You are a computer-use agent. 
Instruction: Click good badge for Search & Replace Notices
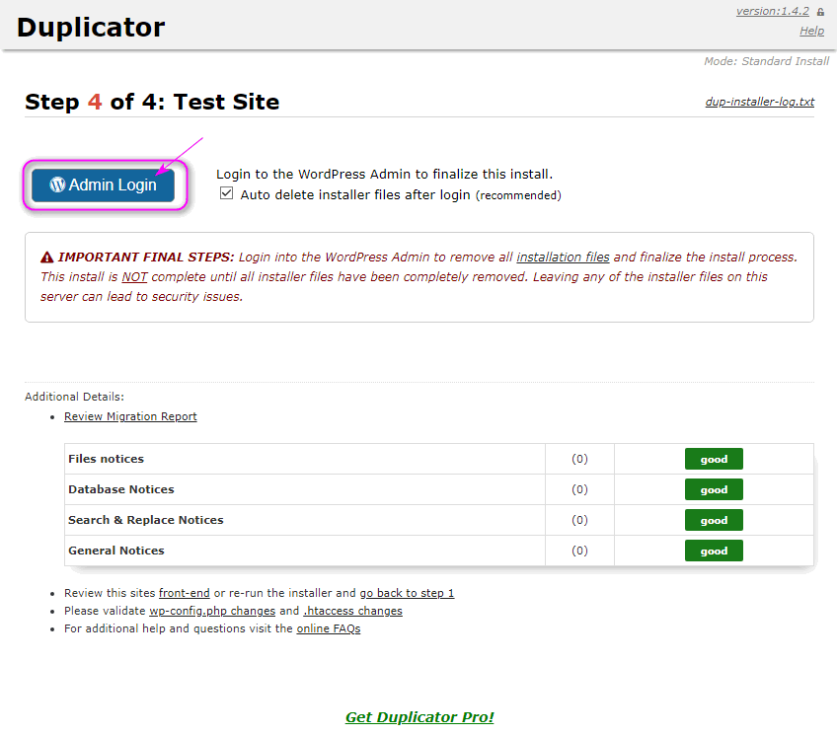[714, 520]
